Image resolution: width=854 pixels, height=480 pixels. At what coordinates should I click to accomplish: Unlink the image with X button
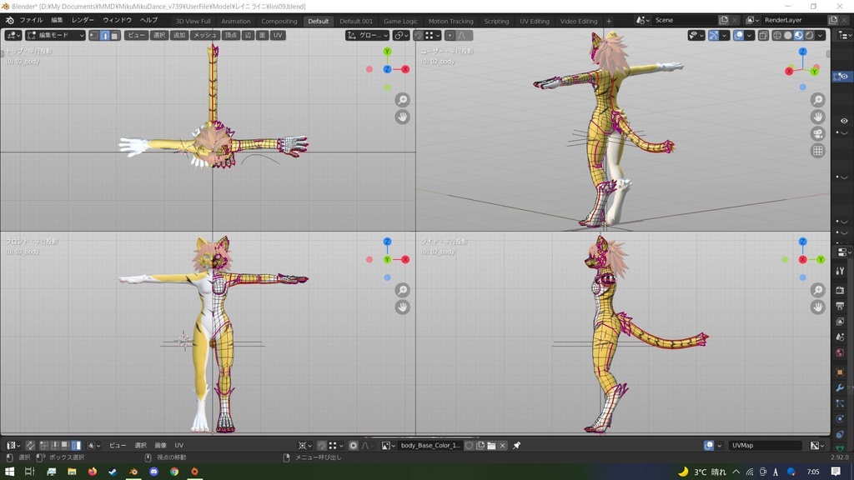pos(503,445)
